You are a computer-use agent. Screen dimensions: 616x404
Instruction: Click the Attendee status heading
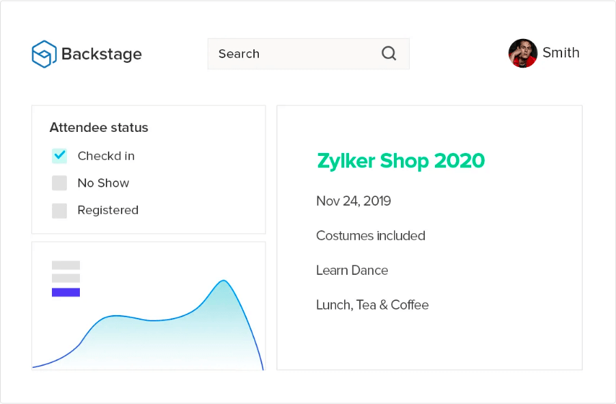click(x=99, y=128)
